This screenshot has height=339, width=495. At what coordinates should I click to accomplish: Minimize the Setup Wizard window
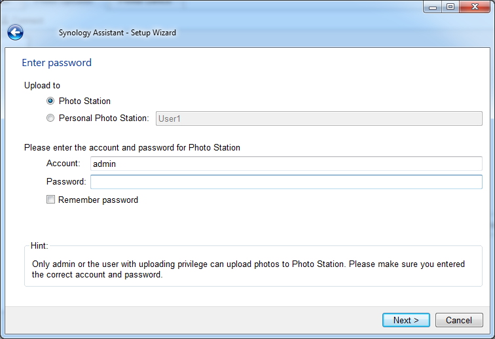433,7
